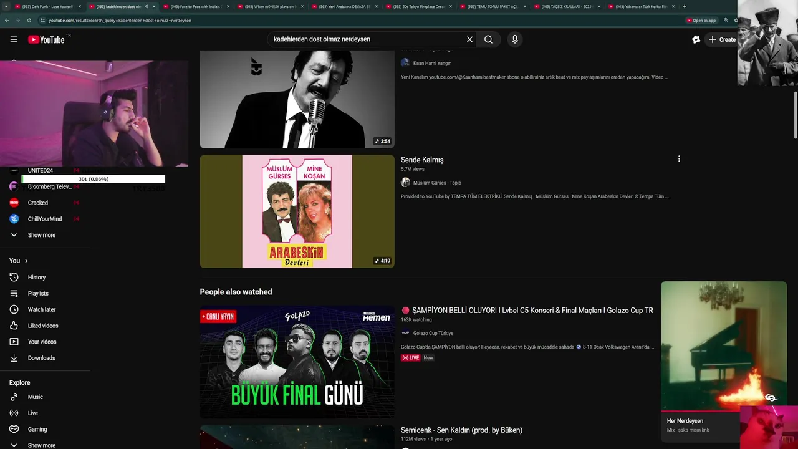Switch to Yeni Arabama DEVASA tab

[x=343, y=7]
